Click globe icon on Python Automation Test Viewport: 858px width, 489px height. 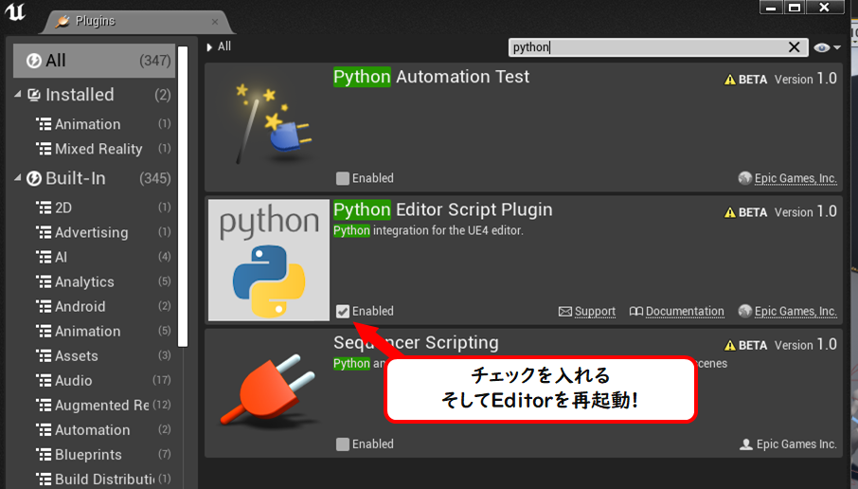744,178
